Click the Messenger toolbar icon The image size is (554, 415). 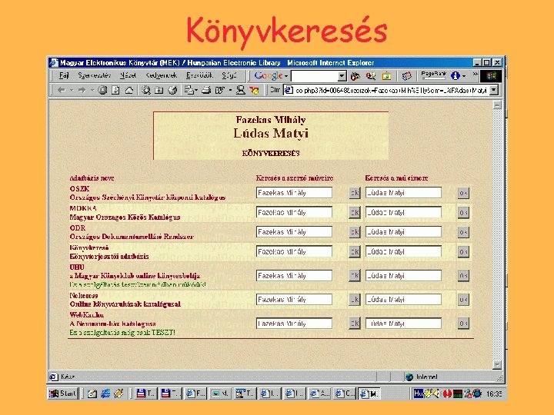click(254, 91)
